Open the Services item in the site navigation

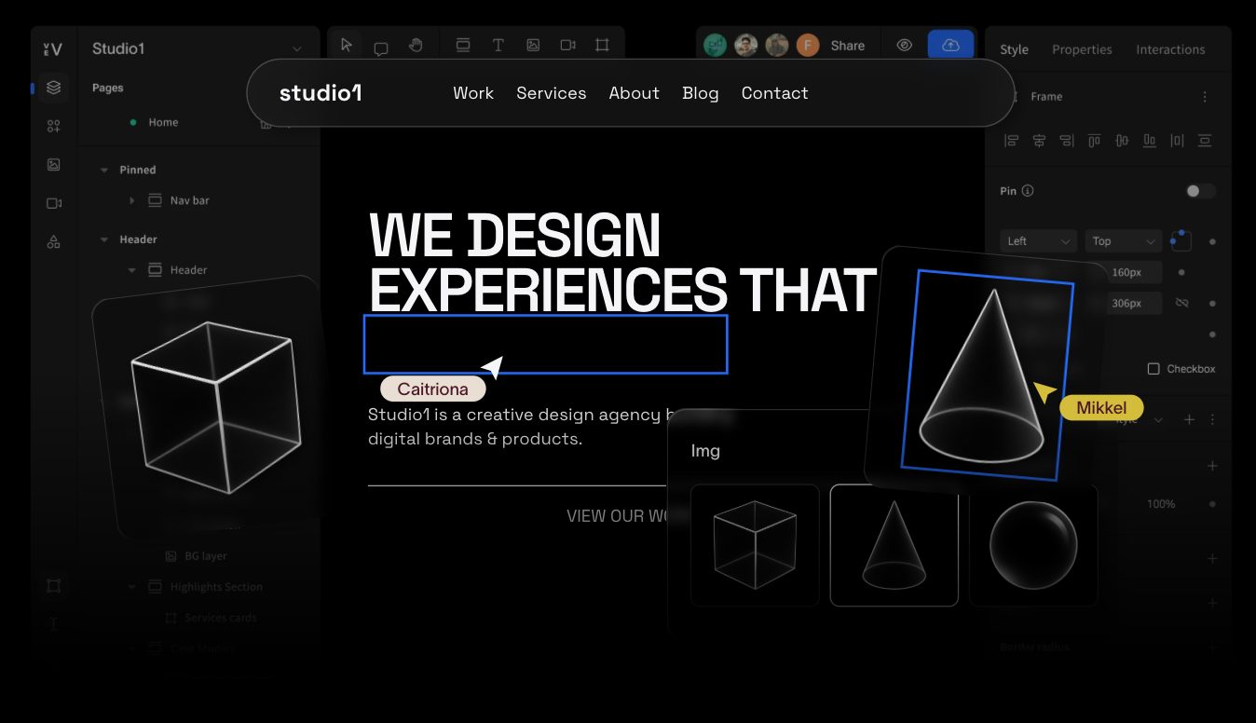(x=551, y=93)
